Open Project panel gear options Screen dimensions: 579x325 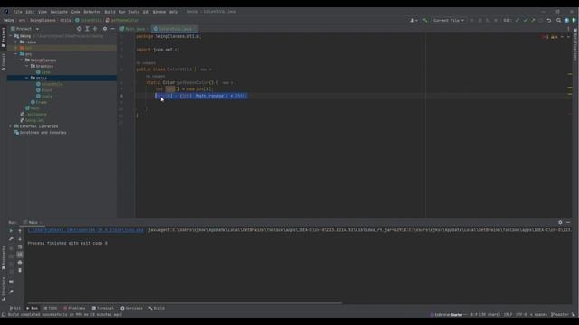pos(105,29)
